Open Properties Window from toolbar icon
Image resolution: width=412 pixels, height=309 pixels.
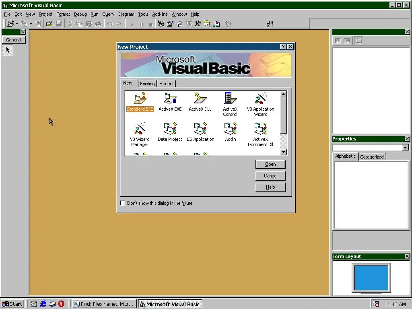(170, 24)
